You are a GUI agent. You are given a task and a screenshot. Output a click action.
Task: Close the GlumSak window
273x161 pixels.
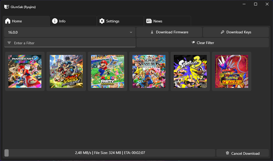[x=267, y=4]
